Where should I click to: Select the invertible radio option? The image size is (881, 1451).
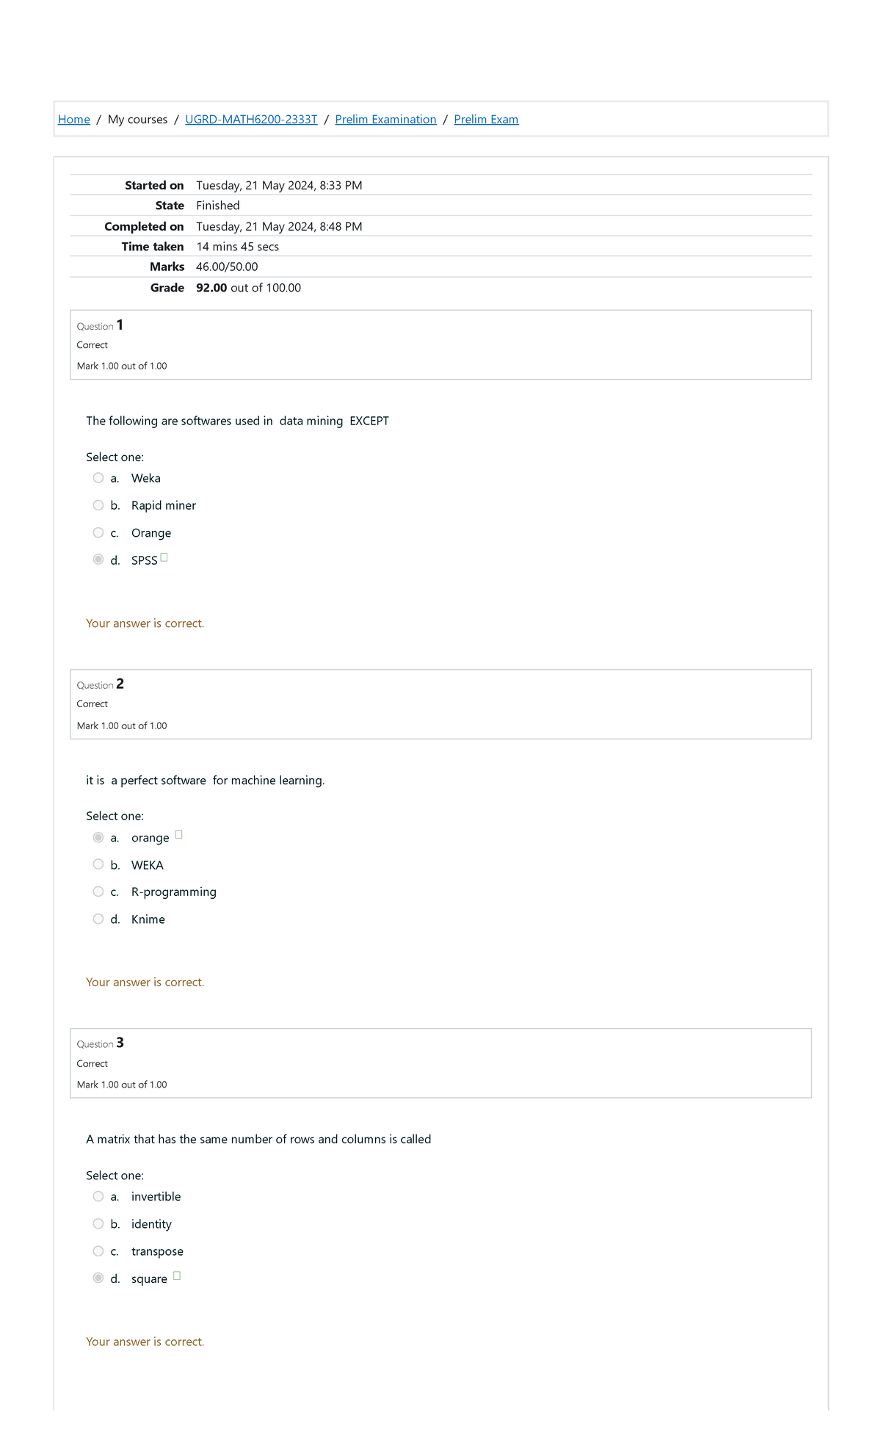coord(98,1196)
